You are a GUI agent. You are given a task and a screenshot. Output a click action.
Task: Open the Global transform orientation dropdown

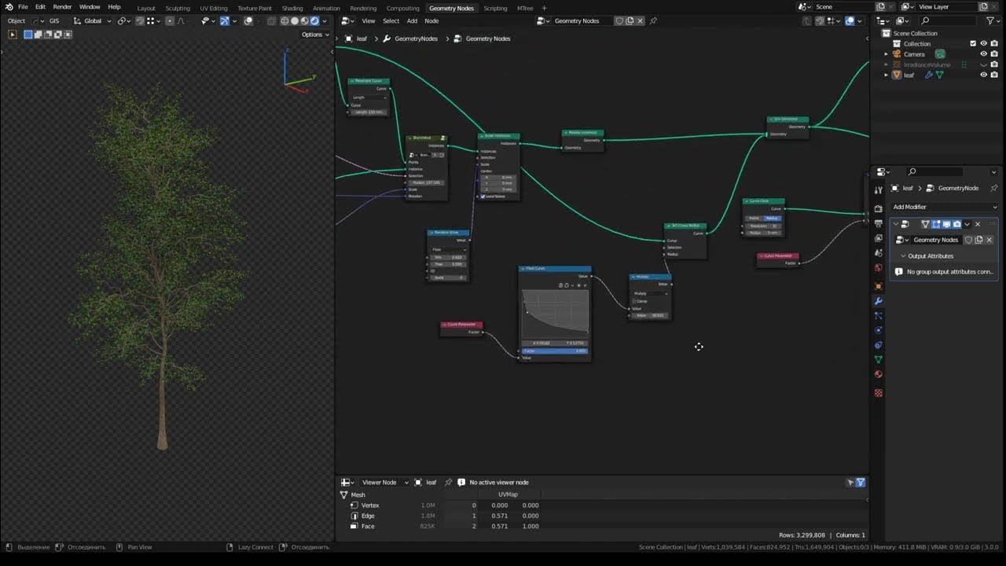[93, 21]
